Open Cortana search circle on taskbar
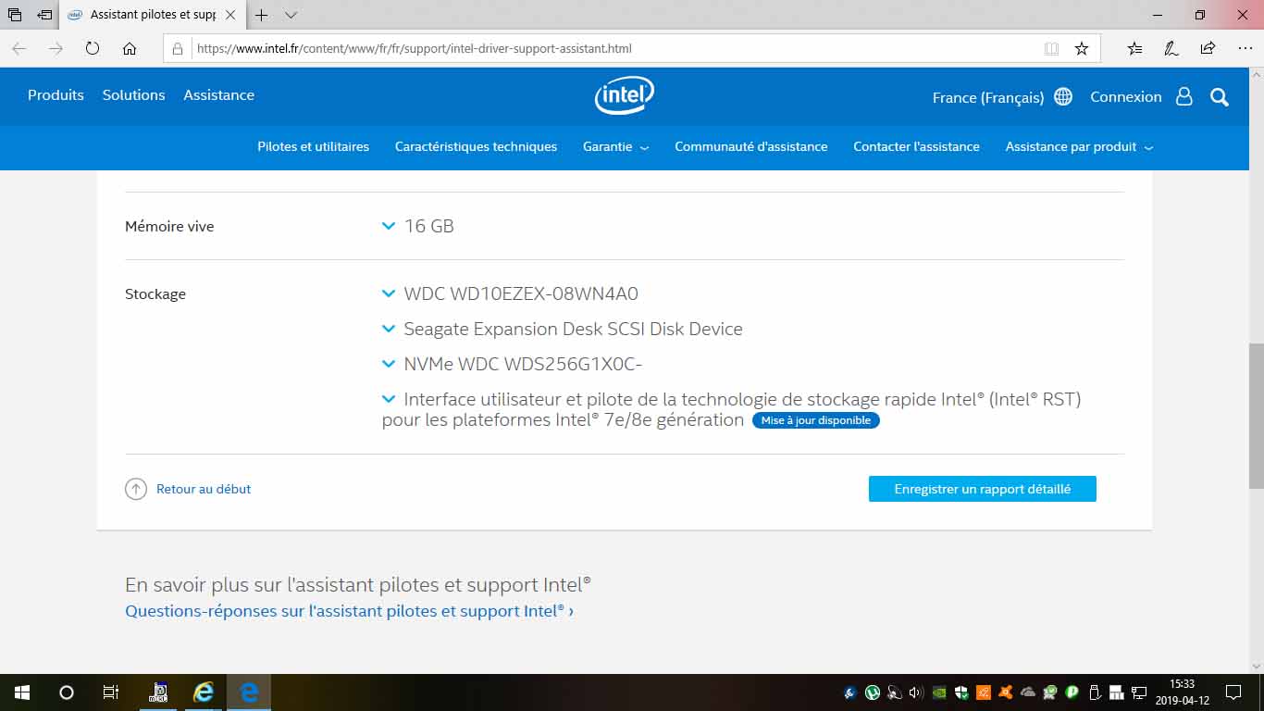Screen dimensions: 1264x711 67,692
